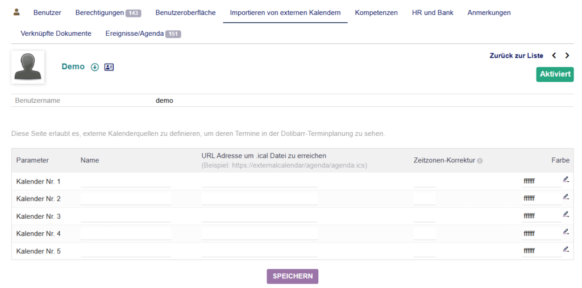
Task: Open the Kompetenzen tab
Action: pos(376,12)
